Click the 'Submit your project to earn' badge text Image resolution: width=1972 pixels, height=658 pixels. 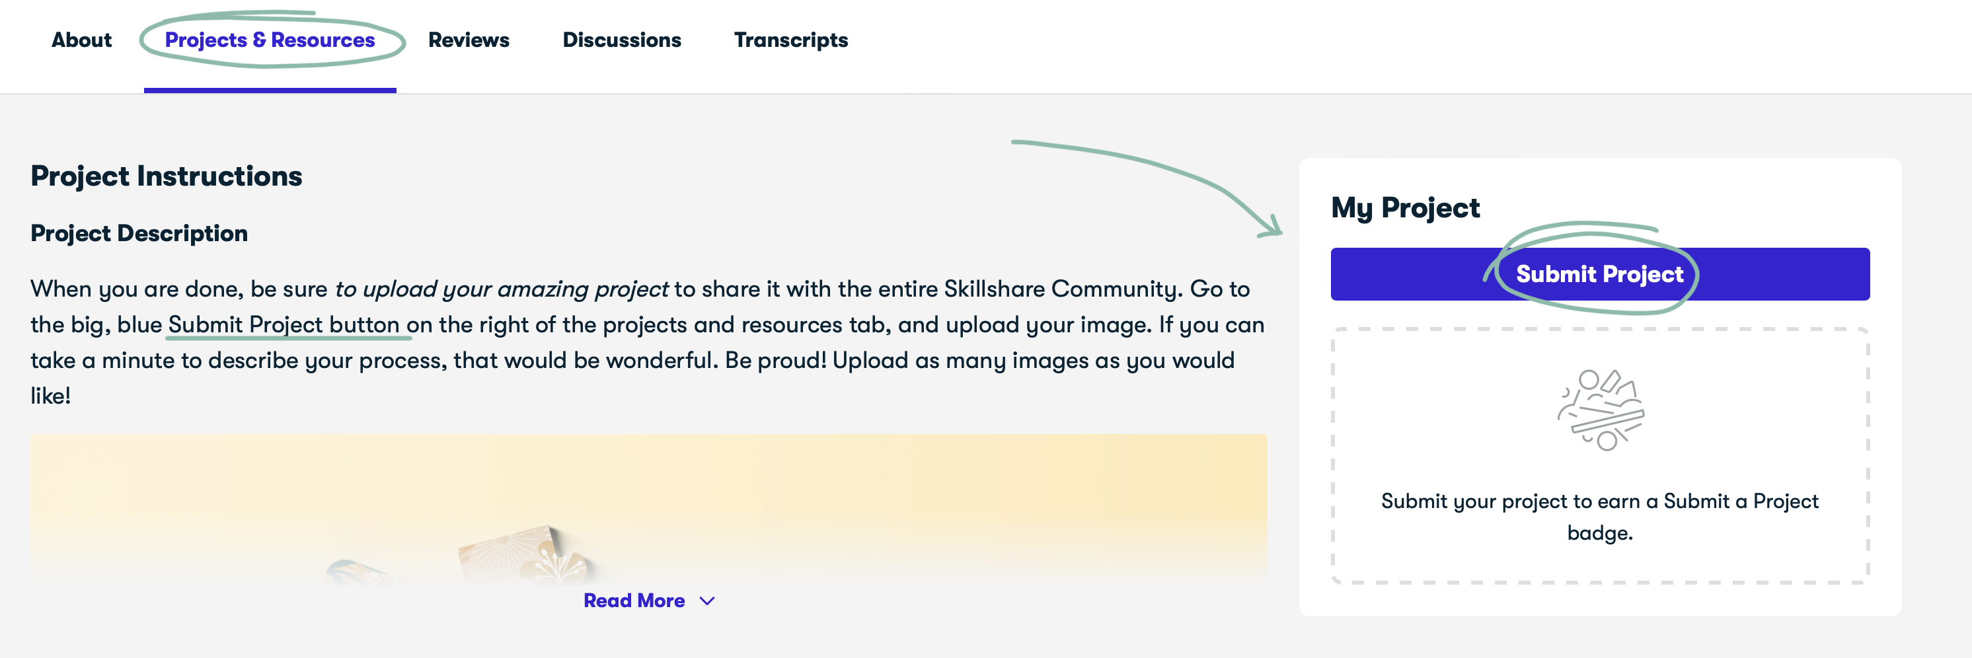tap(1600, 517)
